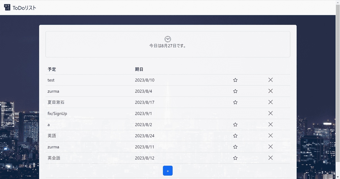Delete the zurma task dated 2023/8/4
340x179 pixels.
point(270,91)
